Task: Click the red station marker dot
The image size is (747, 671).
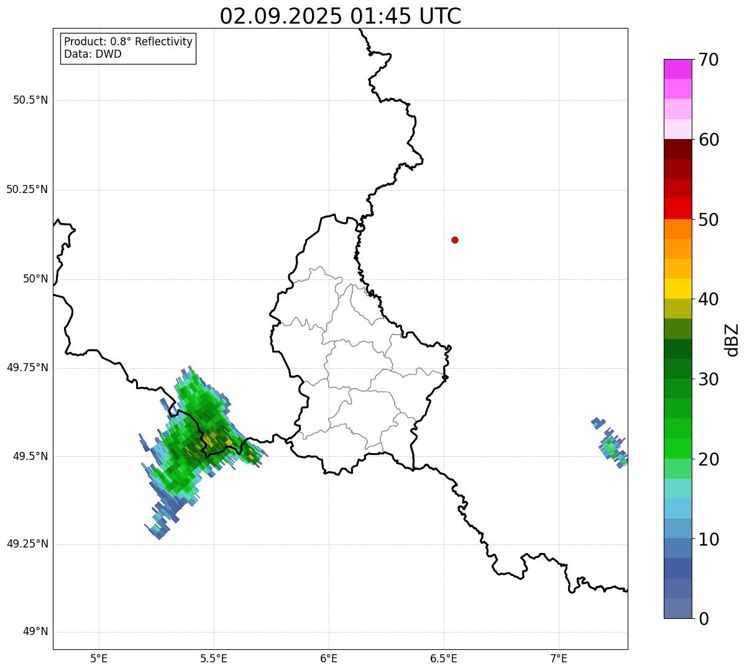Action: pyautogui.click(x=455, y=240)
